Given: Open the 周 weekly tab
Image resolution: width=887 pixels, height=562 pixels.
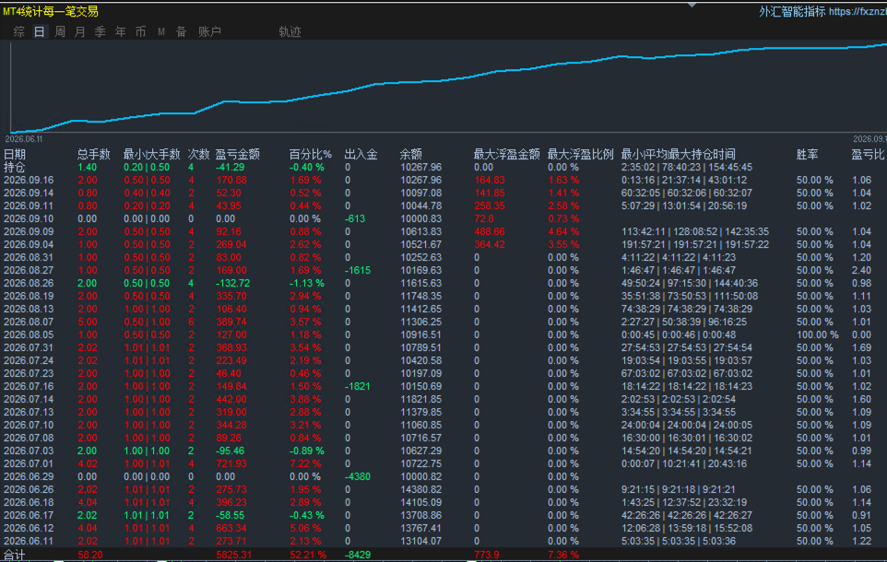Looking at the screenshot, I should click(59, 31).
